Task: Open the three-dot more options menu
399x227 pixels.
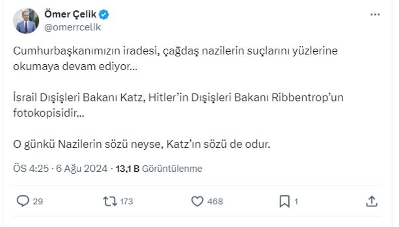Action: click(375, 15)
